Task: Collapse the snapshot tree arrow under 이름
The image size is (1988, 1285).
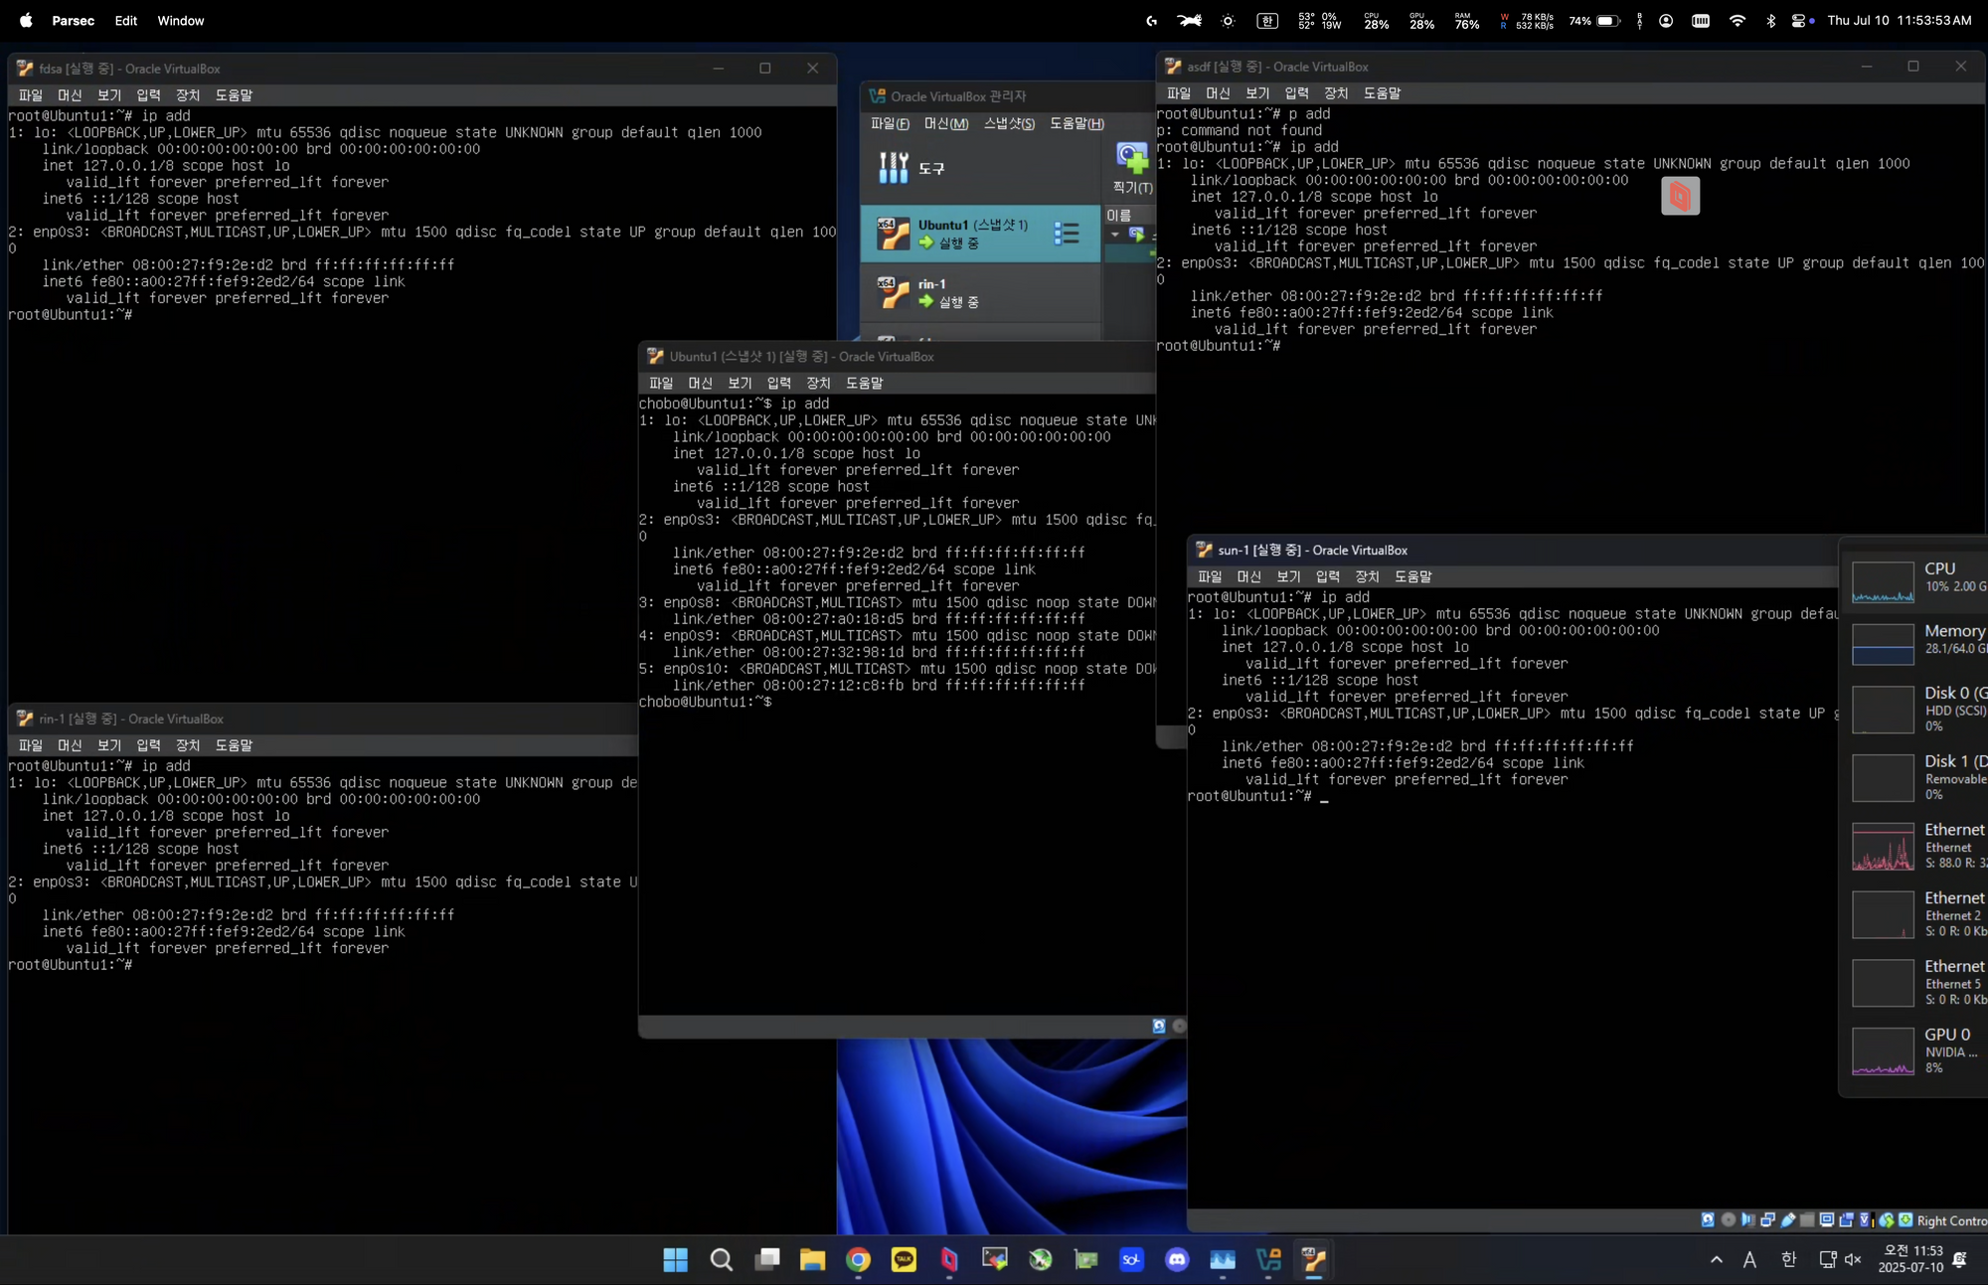Action: (1115, 236)
